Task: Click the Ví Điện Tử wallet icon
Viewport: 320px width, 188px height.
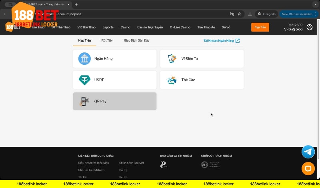Action: (172, 59)
